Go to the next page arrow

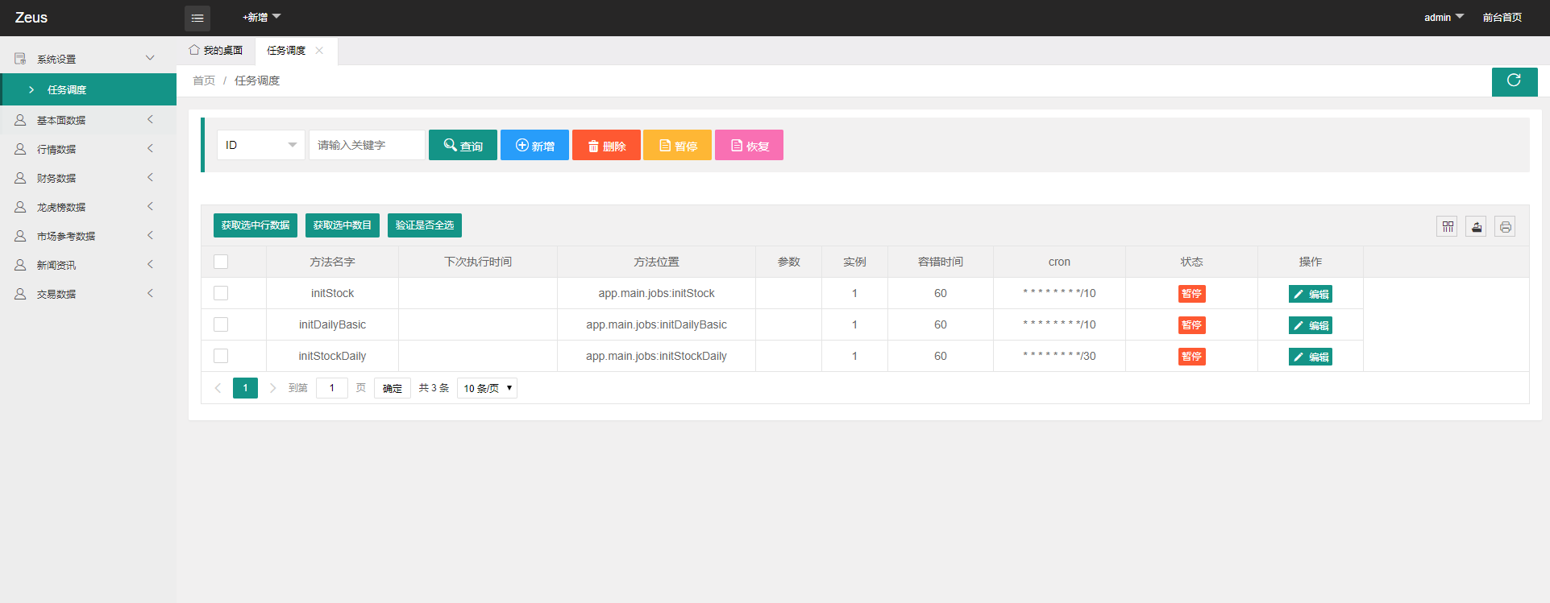272,388
